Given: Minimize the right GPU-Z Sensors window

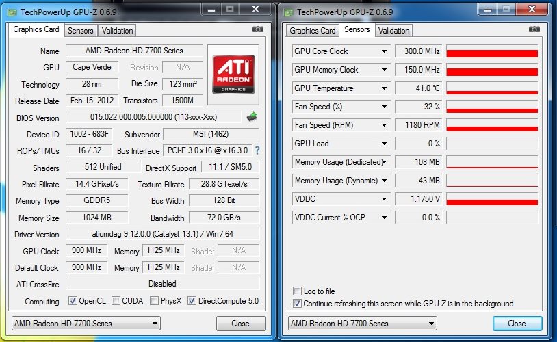Looking at the screenshot, I should pos(488,9).
